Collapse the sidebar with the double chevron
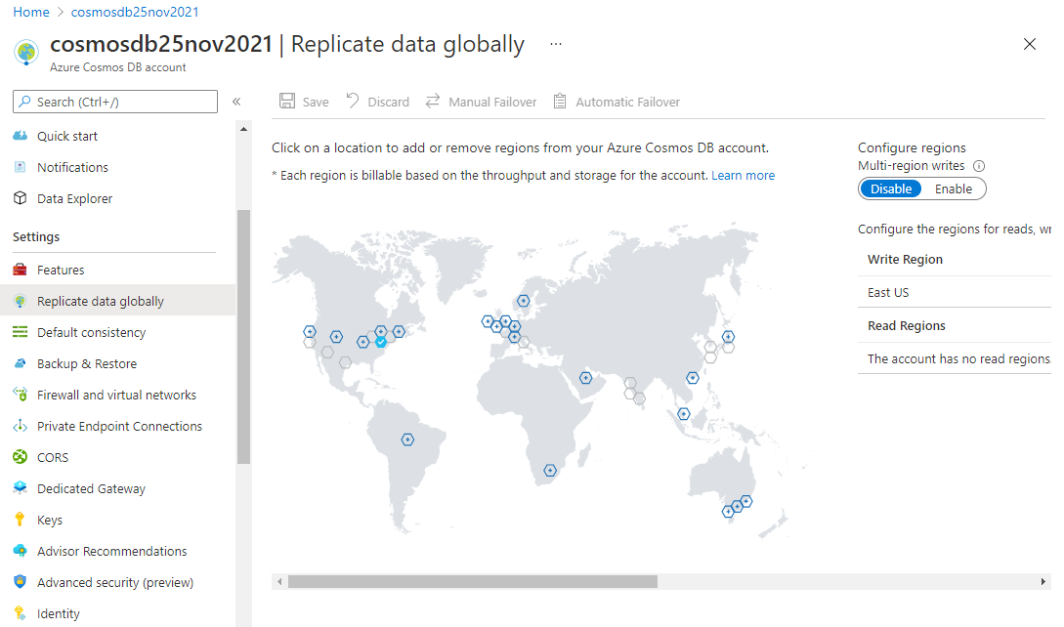Viewport: 1064px width, 627px height. 236,102
